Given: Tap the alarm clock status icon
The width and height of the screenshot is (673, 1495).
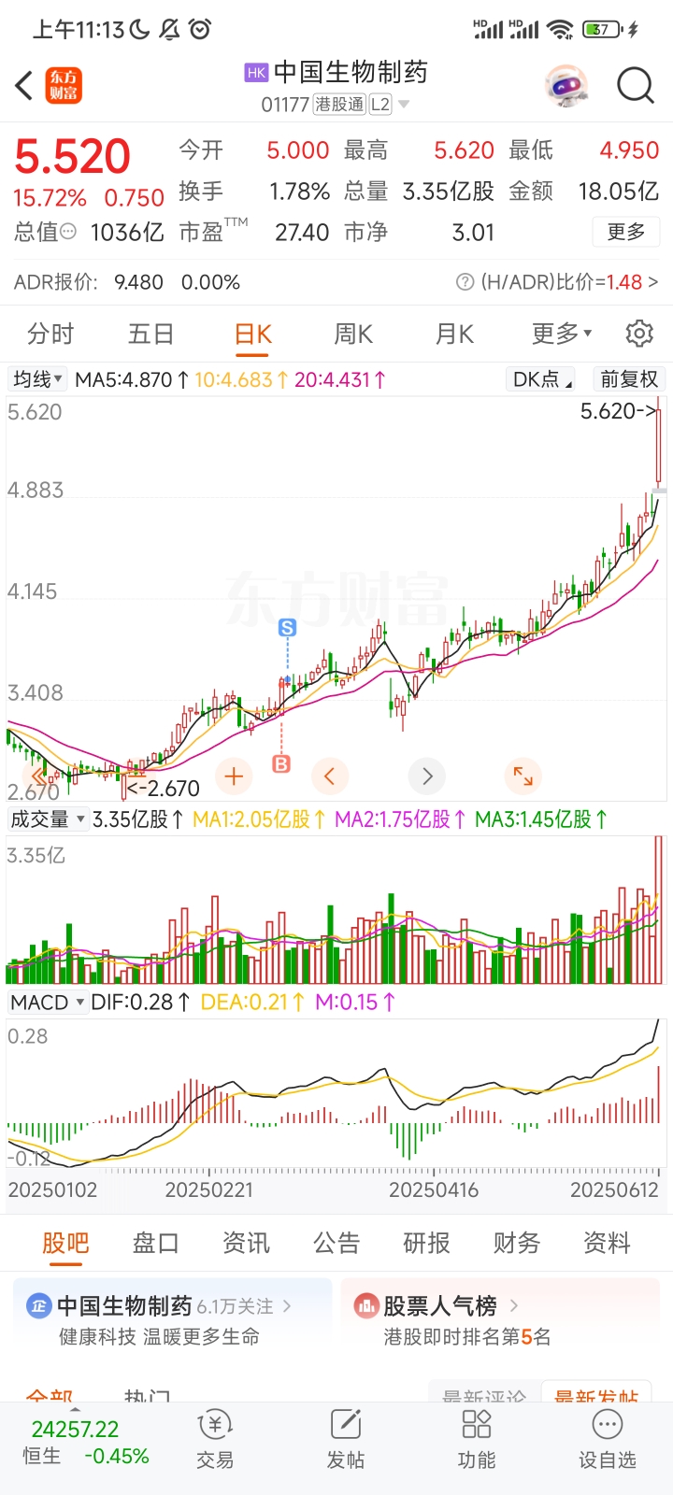Looking at the screenshot, I should pyautogui.click(x=200, y=30).
